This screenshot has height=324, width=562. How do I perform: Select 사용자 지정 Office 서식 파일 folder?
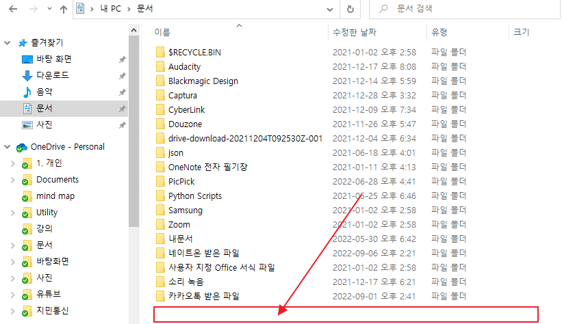222,267
